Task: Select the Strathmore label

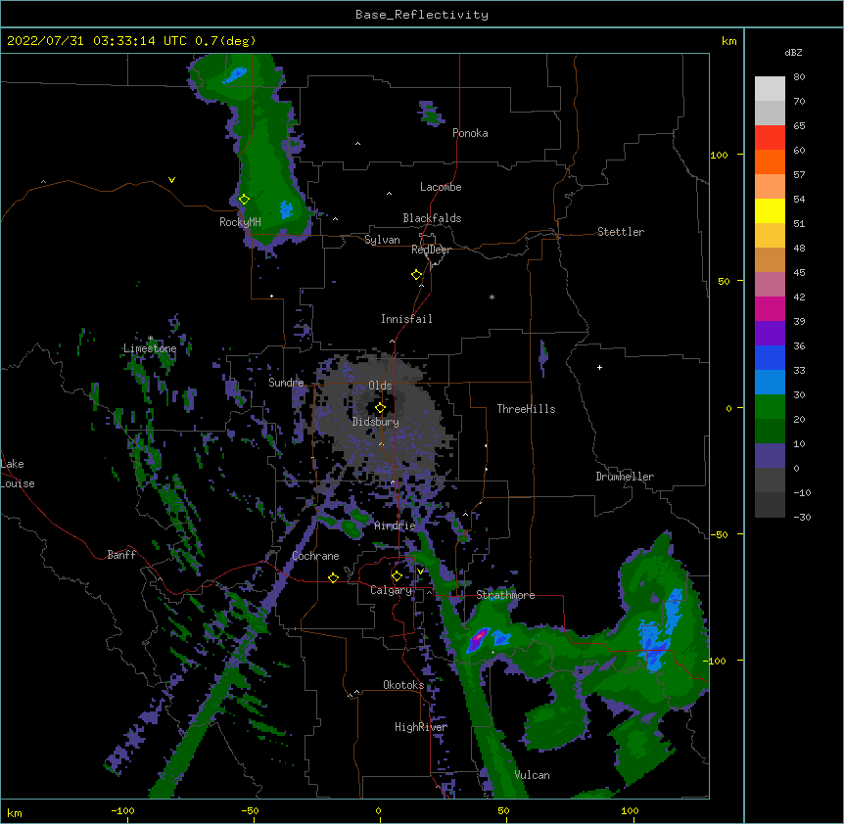Action: (x=505, y=595)
